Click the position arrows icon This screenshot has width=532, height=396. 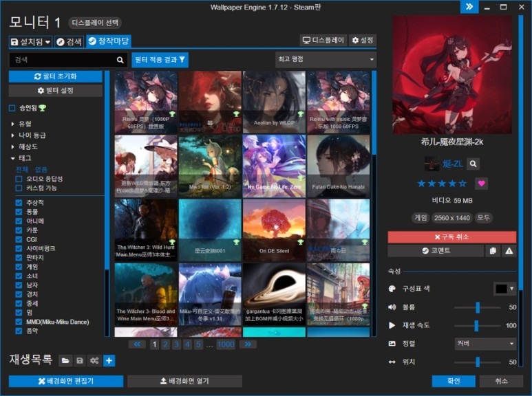392,362
